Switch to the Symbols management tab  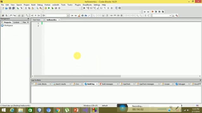point(16,22)
